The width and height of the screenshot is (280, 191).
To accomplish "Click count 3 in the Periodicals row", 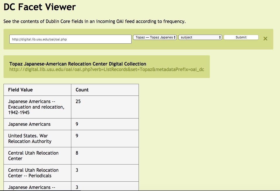I will [77, 170].
